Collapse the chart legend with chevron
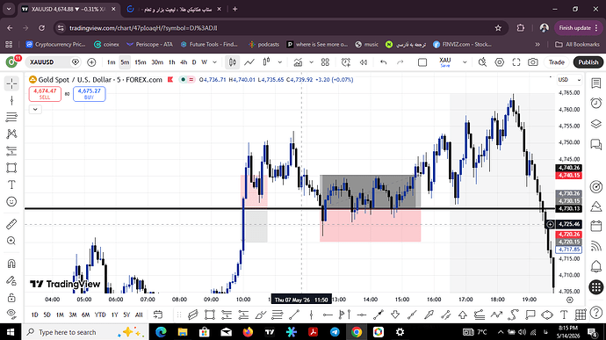The height and width of the screenshot is (340, 606). pyautogui.click(x=35, y=110)
